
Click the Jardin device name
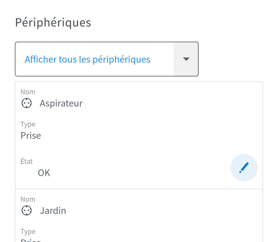click(53, 211)
